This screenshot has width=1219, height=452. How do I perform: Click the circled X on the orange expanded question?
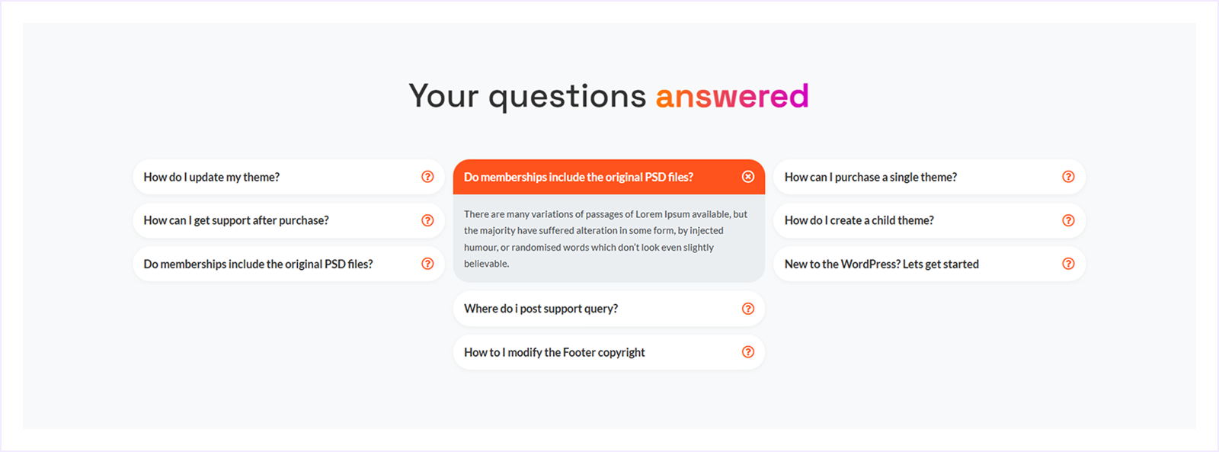(747, 176)
